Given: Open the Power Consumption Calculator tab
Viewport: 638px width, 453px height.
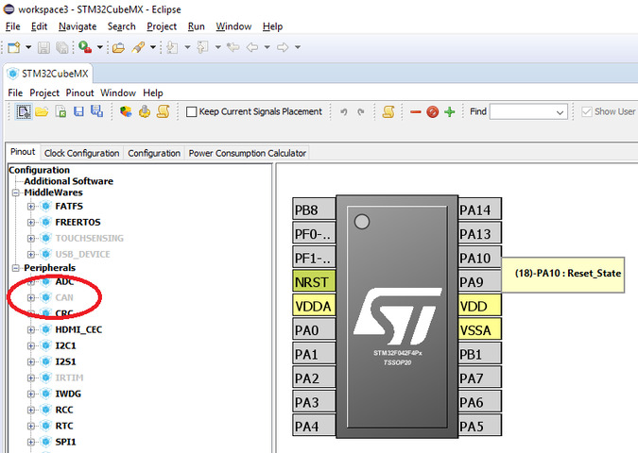Looking at the screenshot, I should pos(247,153).
